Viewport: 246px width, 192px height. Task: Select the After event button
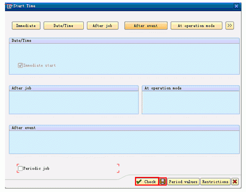tap(146, 26)
